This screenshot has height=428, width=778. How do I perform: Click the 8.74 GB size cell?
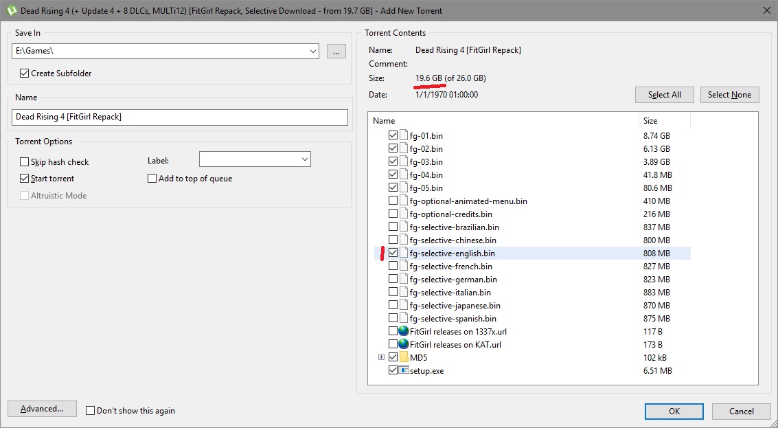(x=656, y=135)
